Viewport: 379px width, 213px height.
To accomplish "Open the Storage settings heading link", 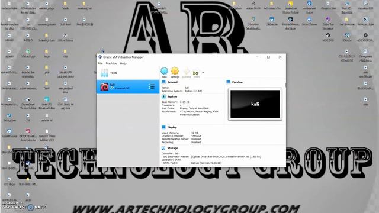I will coord(172,148).
